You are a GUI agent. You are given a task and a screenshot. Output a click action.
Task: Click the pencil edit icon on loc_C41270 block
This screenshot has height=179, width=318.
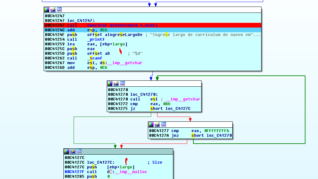116,84
